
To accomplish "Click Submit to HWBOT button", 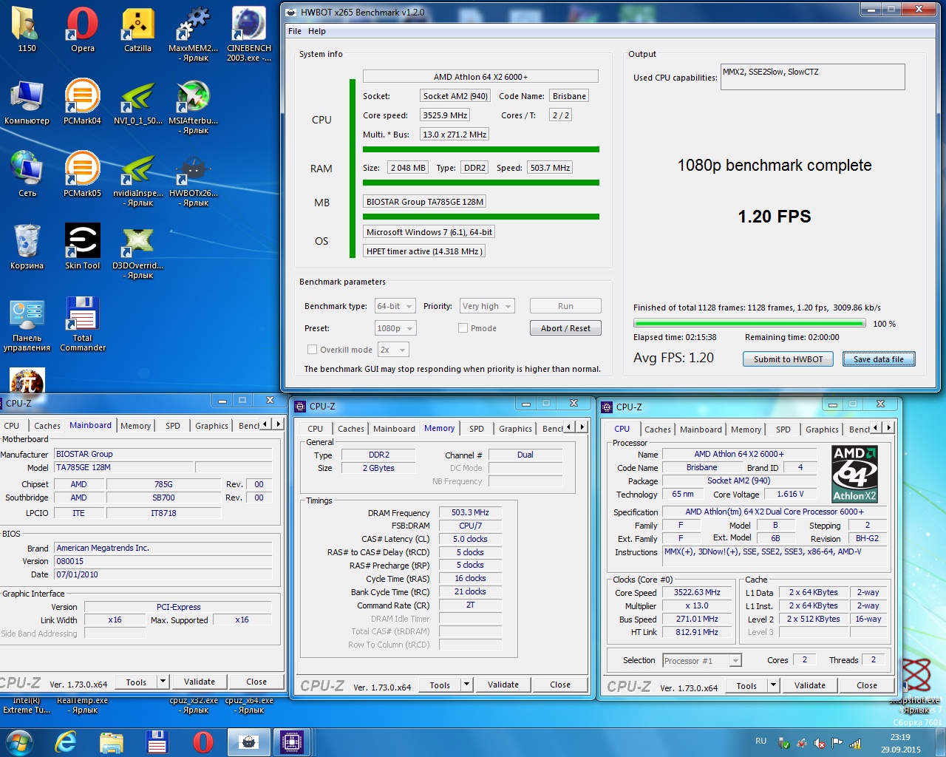I will point(788,359).
